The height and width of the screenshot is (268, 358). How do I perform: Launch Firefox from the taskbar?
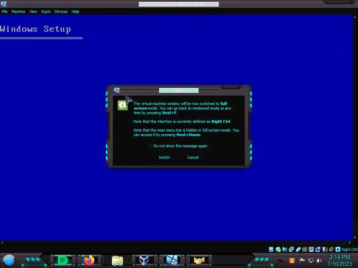pyautogui.click(x=89, y=260)
